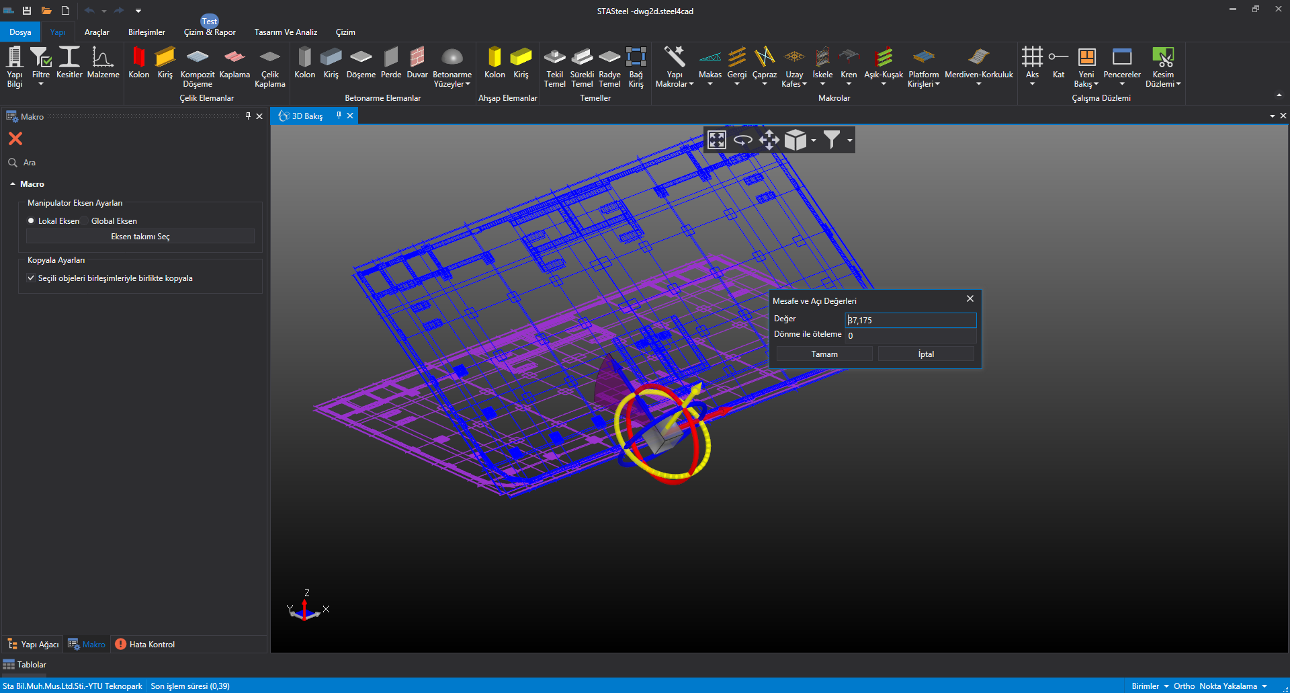Click the Değer input field
Viewport: 1290px width, 693px height.
click(x=910, y=321)
